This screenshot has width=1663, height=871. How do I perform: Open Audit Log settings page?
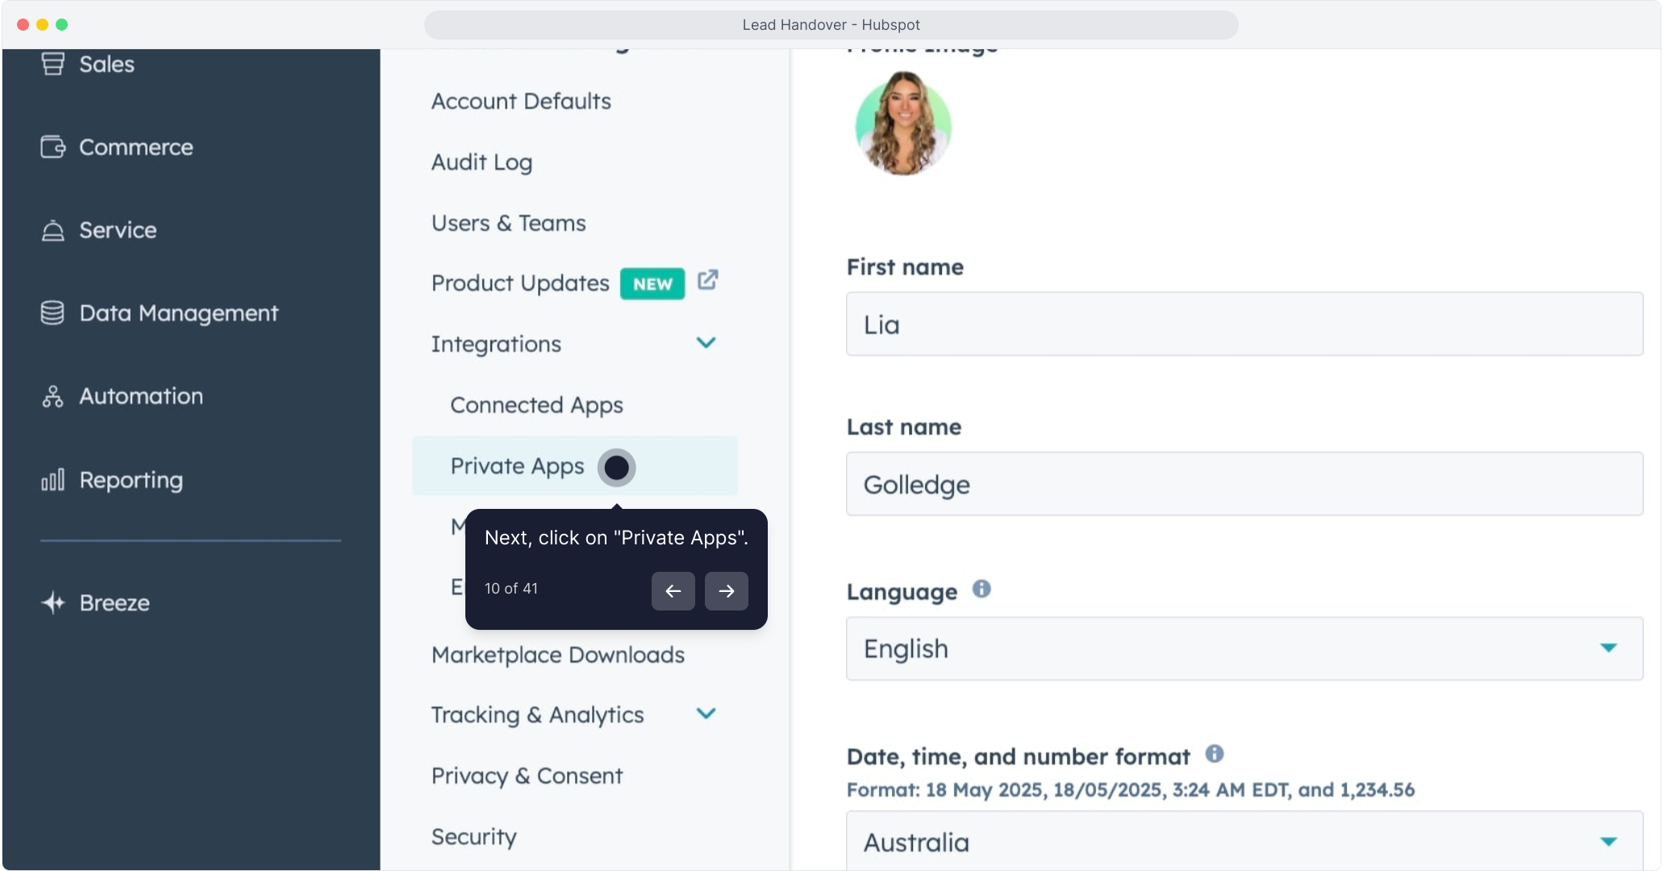(481, 162)
